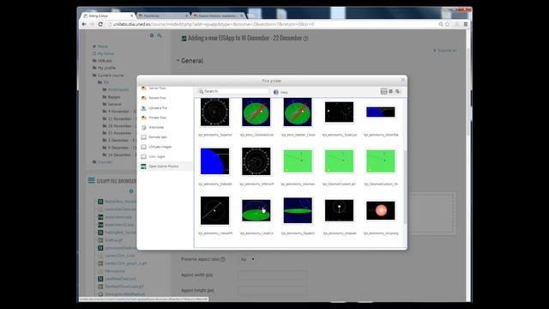Open the My home navigation link
Screen dimensions: 549x309
[x=106, y=53]
